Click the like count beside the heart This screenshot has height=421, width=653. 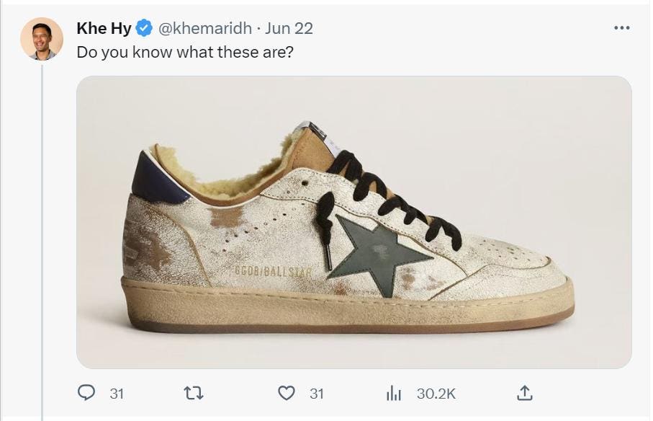(x=317, y=394)
